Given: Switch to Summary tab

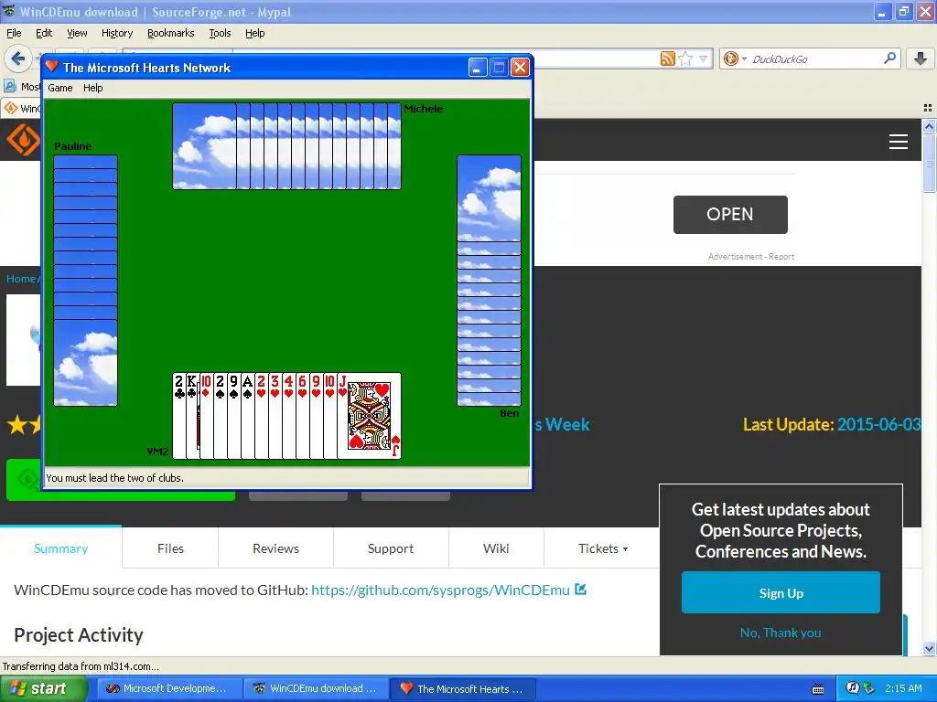Looking at the screenshot, I should pos(61,548).
